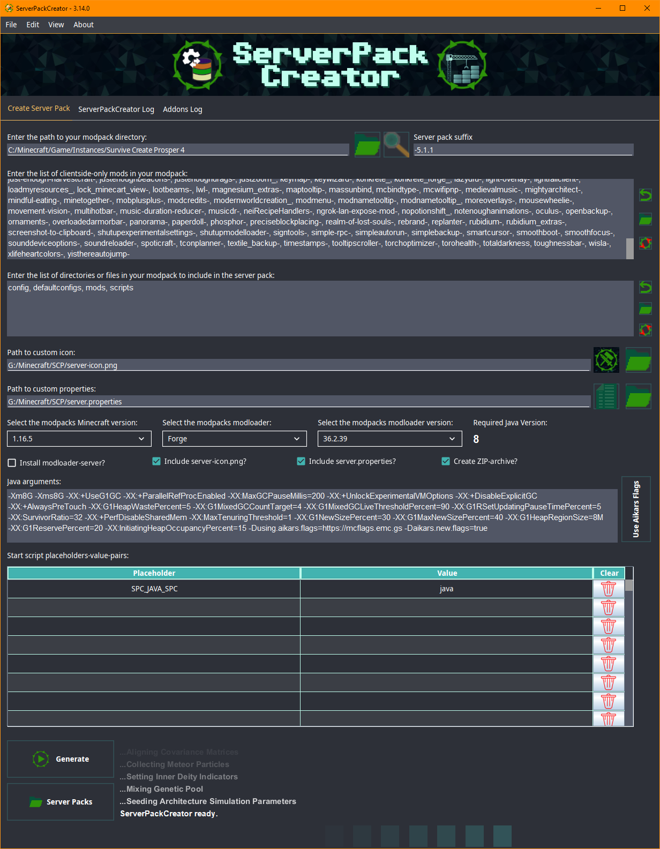
Task: Click the ServerPackCreator logo icon in the title bar
Action: [9, 8]
